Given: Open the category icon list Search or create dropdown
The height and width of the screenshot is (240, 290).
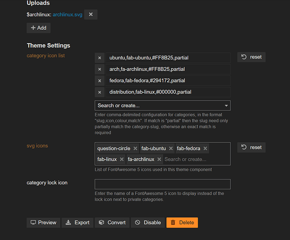Looking at the screenshot, I should tap(162, 106).
